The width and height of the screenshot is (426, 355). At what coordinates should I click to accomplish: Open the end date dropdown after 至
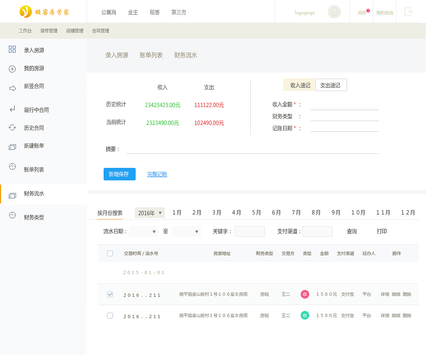(x=187, y=231)
